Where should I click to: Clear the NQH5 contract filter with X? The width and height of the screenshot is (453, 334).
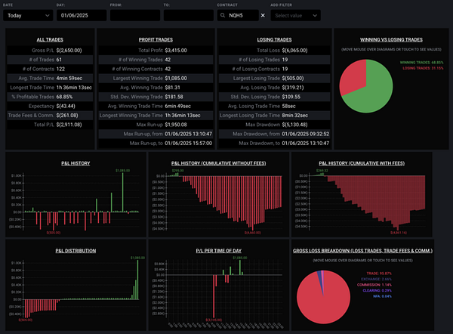click(x=263, y=15)
